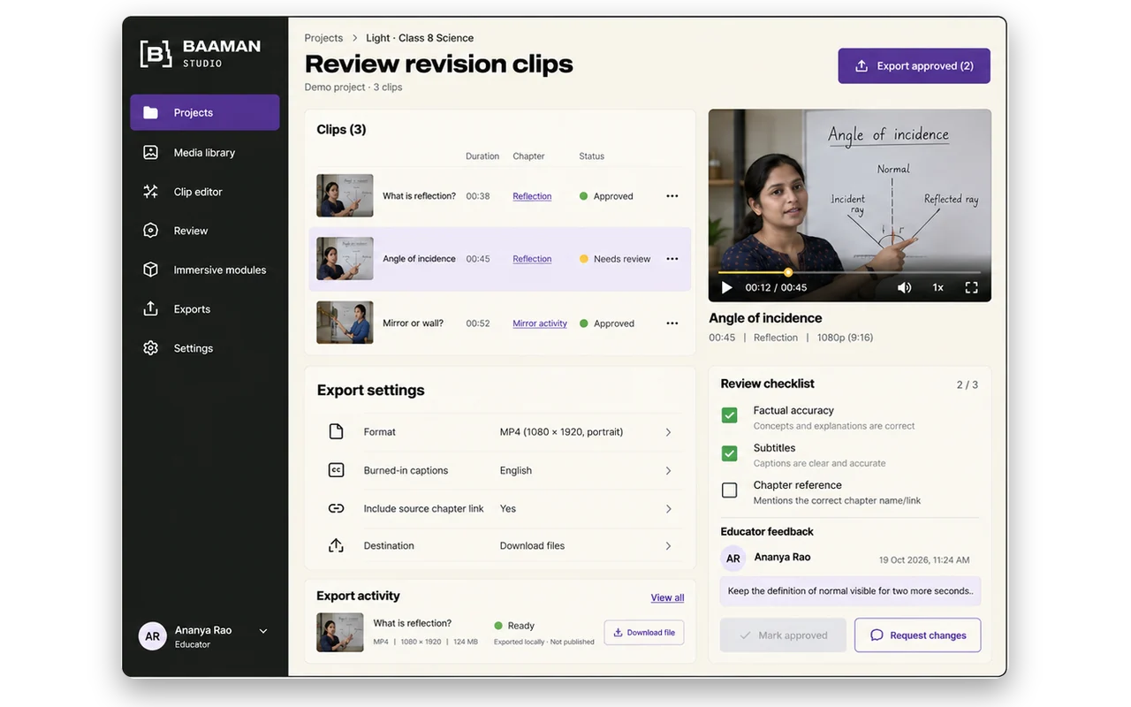
Task: Check the Chapter reference checkbox
Action: pos(729,490)
